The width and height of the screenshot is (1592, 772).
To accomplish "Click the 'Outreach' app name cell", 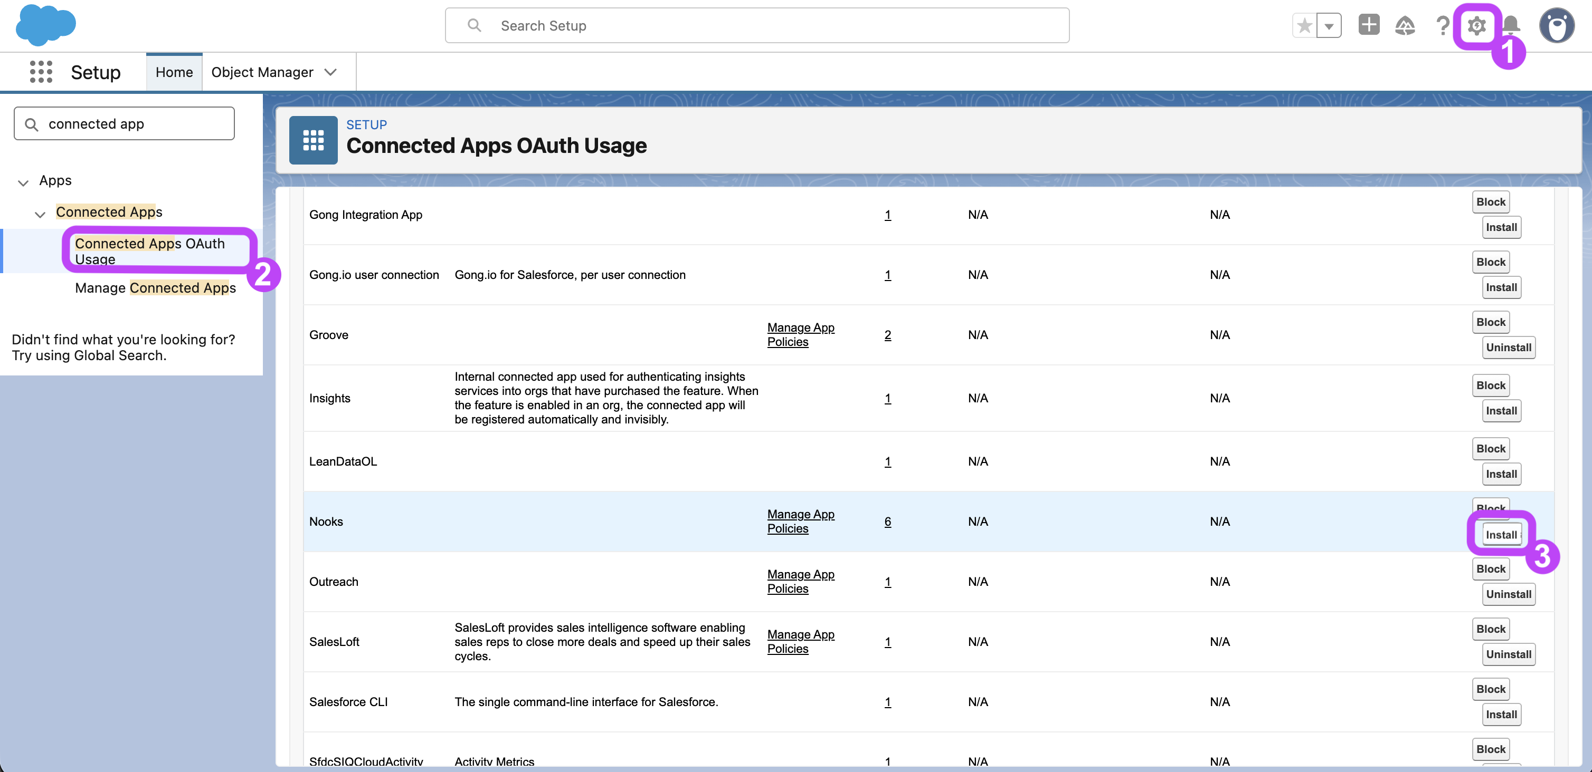I will [x=334, y=582].
